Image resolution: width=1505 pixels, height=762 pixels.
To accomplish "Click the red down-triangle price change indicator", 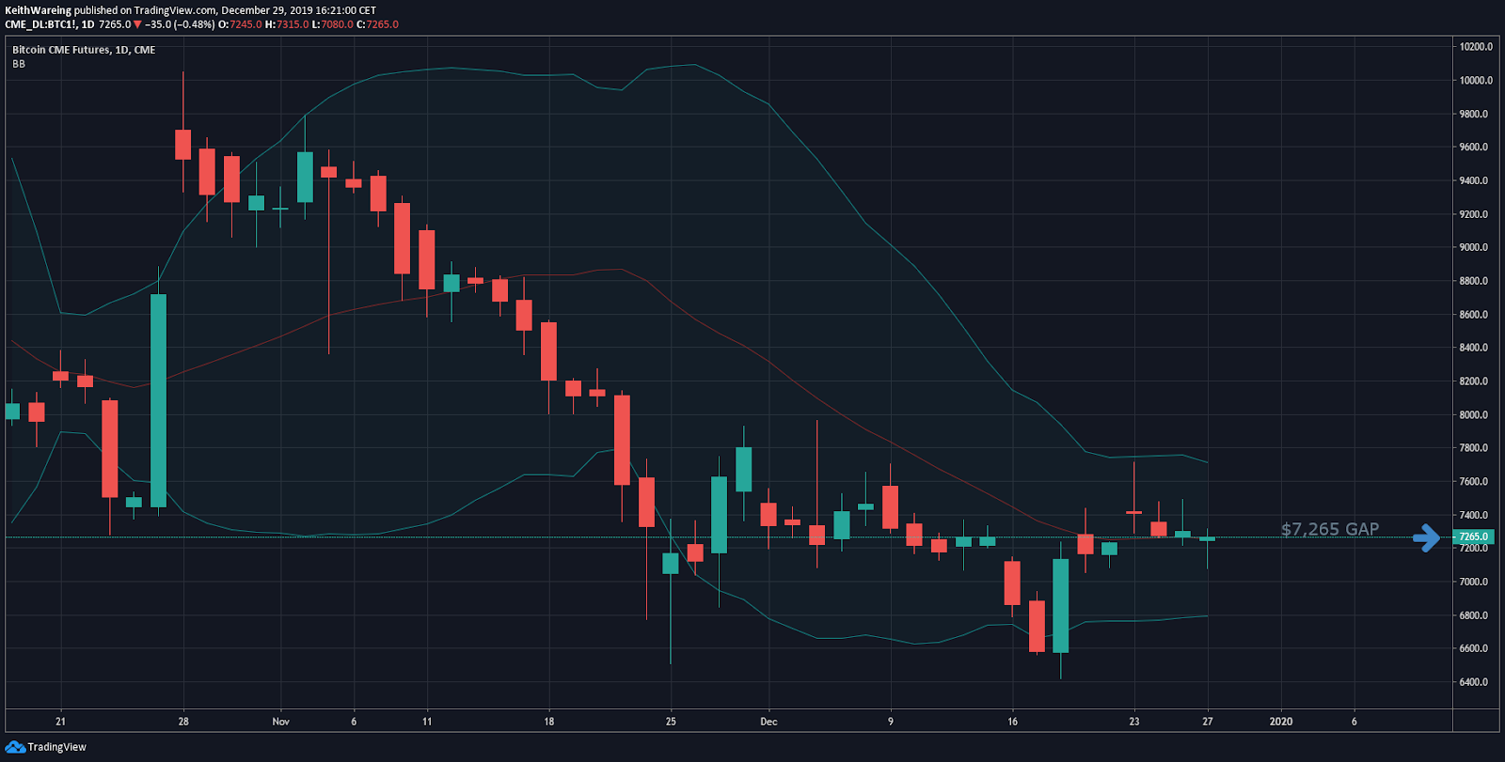I will click(x=137, y=24).
